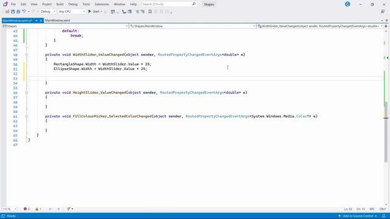This screenshot has width=390, height=219.
Task: Toggle a bookmark using the bookmark toolbar icon
Action: [150, 12]
